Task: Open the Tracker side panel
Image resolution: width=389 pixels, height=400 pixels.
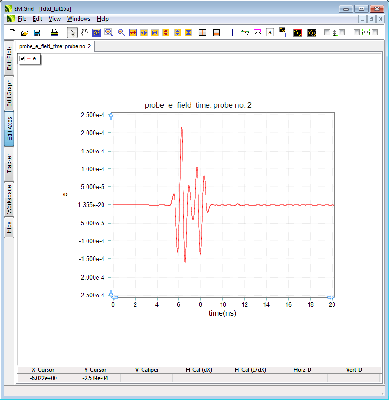Action: click(x=9, y=163)
